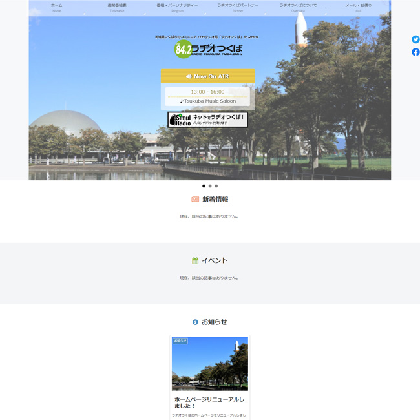This screenshot has height=420, width=420.
Task: Select the first carousel dot
Action: pyautogui.click(x=204, y=186)
